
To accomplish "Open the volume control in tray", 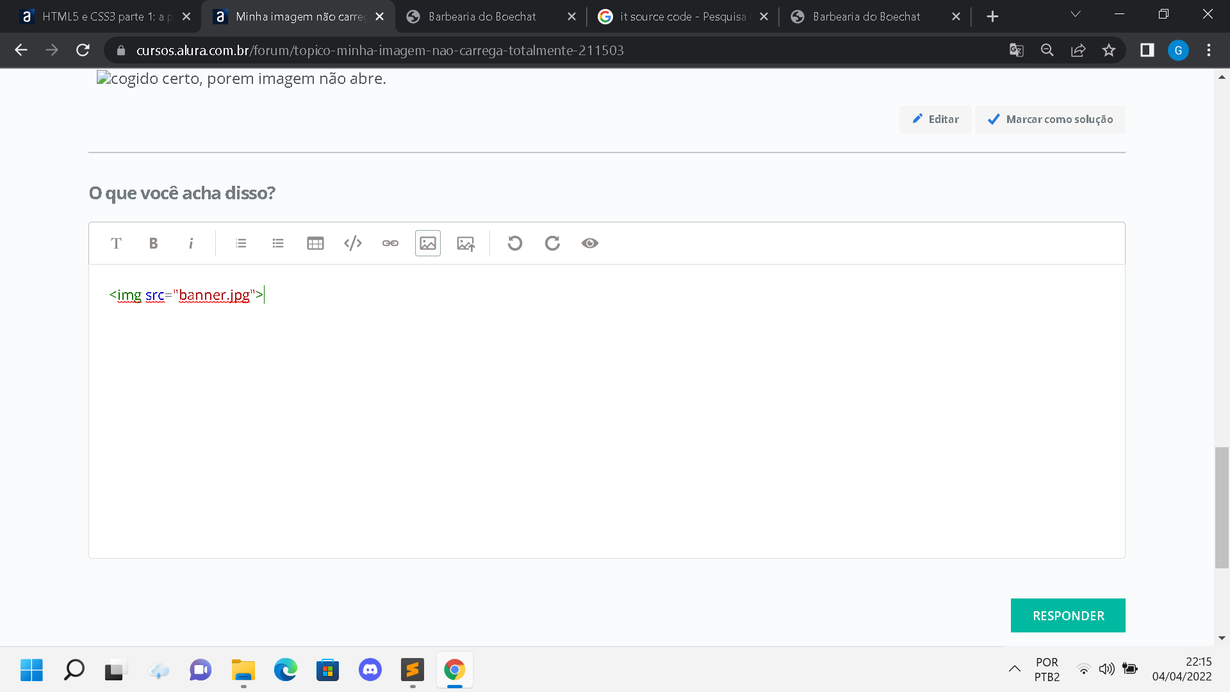I will pos(1106,669).
